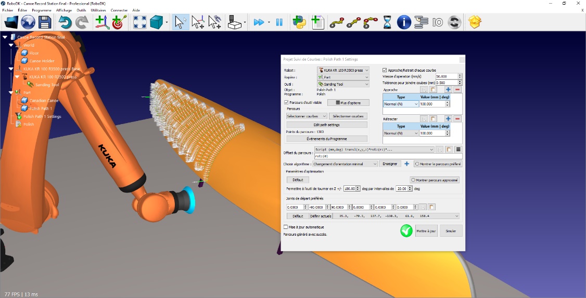Collapse the World tree node
Screen dimensions: 586x298
click(x=11, y=45)
